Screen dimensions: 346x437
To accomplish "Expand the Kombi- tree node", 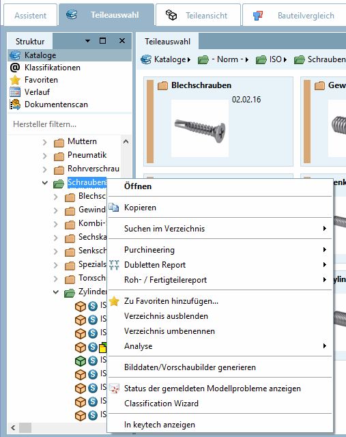I will coord(56,224).
